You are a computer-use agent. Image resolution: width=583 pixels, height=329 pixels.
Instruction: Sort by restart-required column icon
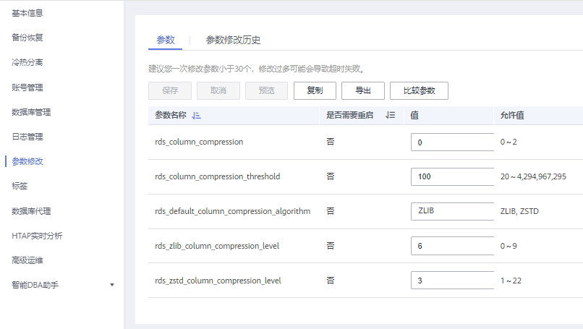click(391, 116)
